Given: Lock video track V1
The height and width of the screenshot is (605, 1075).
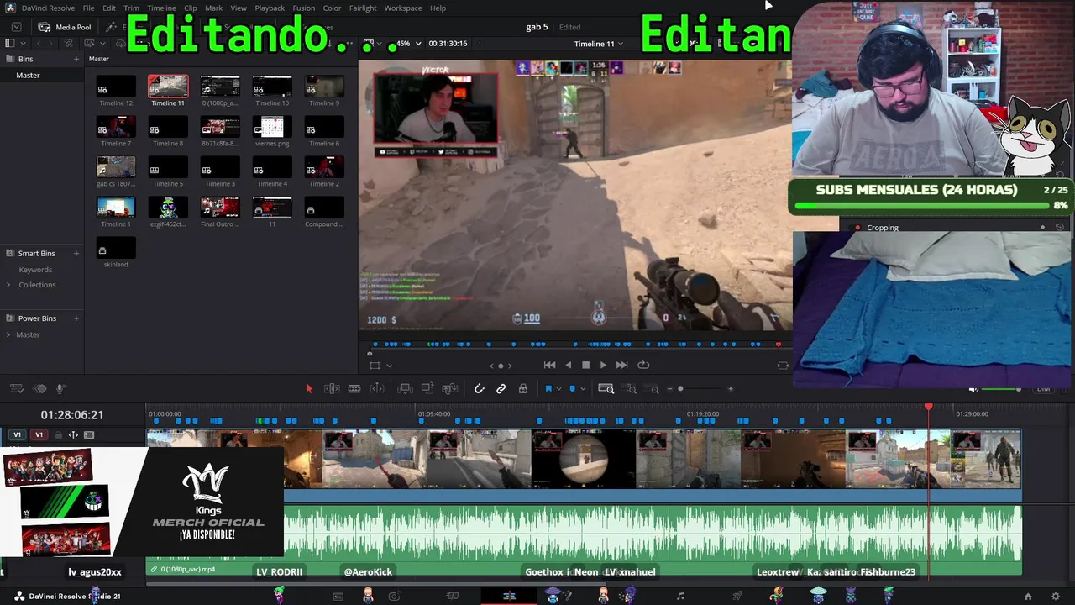Looking at the screenshot, I should click(x=58, y=435).
